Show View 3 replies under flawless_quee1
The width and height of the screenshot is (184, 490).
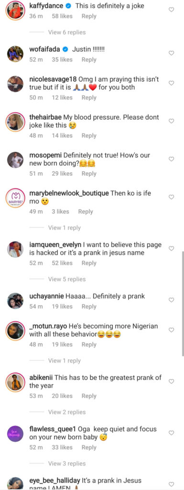coord(67,463)
